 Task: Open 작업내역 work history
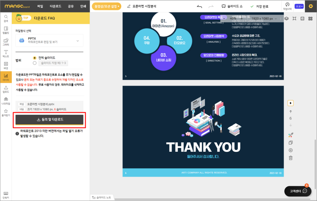[287, 6]
